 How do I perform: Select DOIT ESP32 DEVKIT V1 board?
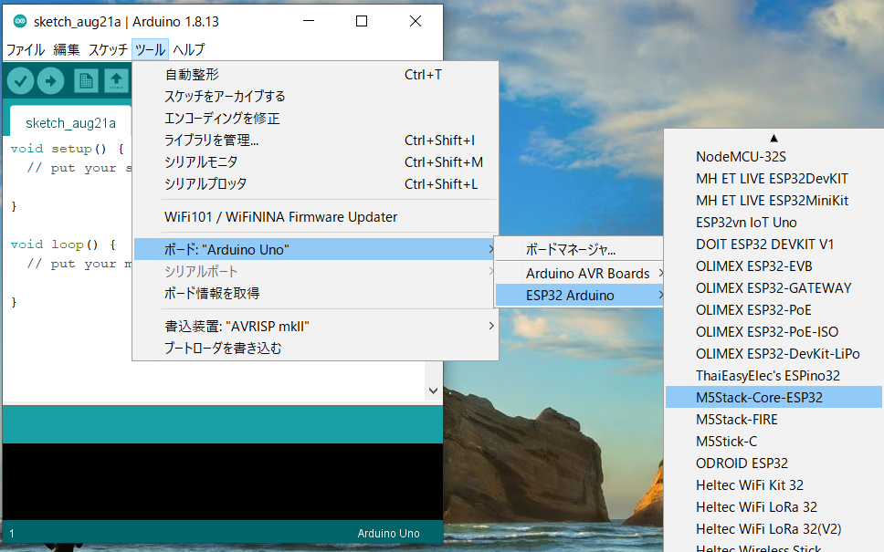(x=773, y=245)
